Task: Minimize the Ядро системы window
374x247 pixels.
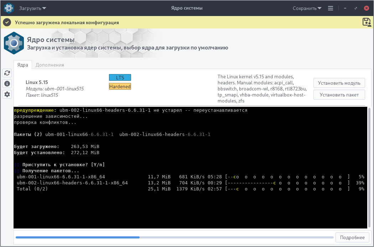Action: [x=345, y=8]
